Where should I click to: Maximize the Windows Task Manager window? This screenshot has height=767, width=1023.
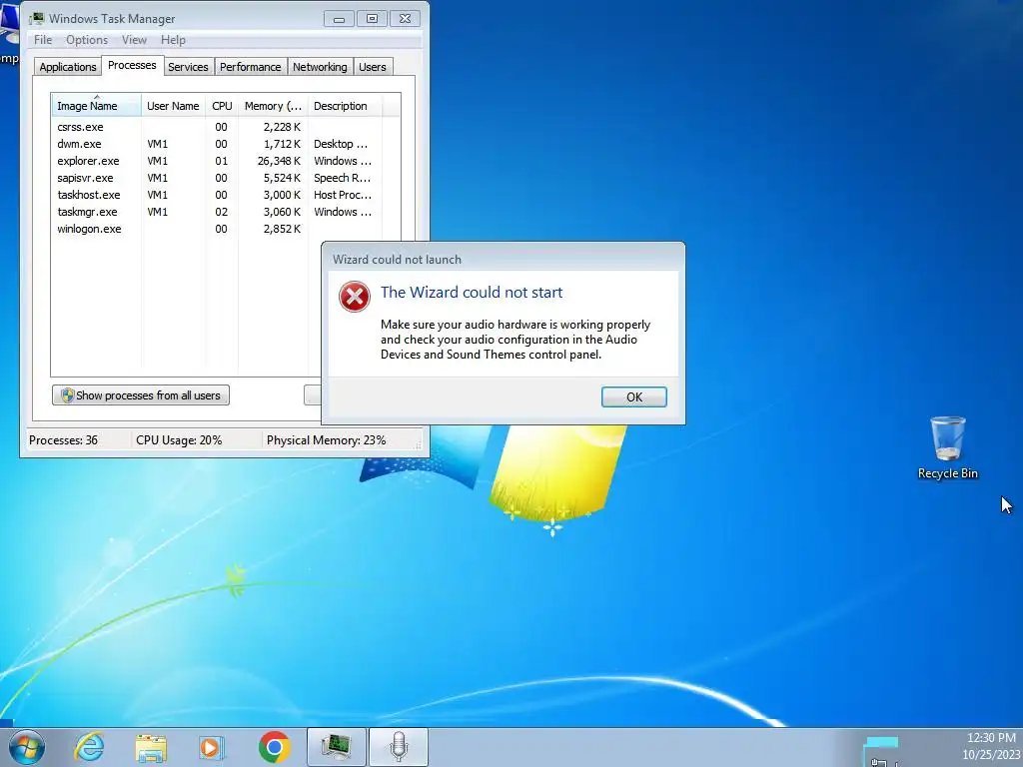372,19
